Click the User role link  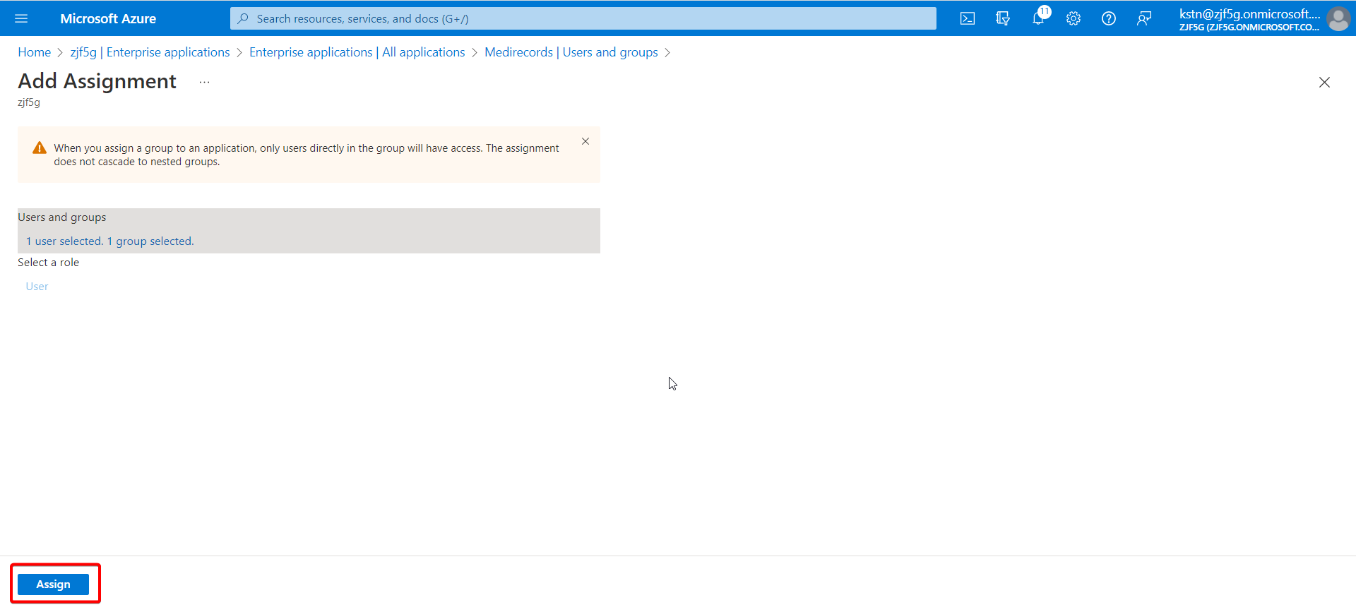coord(37,287)
